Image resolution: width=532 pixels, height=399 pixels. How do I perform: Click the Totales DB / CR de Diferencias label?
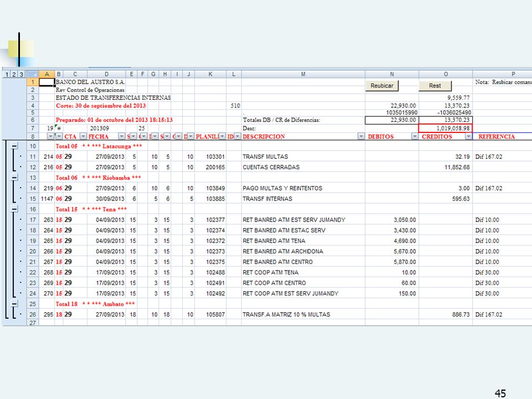pos(282,120)
